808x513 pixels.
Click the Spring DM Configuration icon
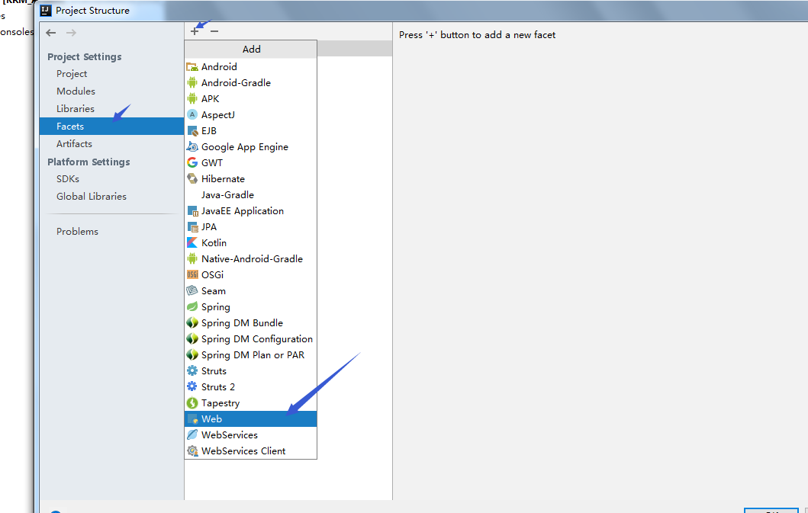[192, 339]
